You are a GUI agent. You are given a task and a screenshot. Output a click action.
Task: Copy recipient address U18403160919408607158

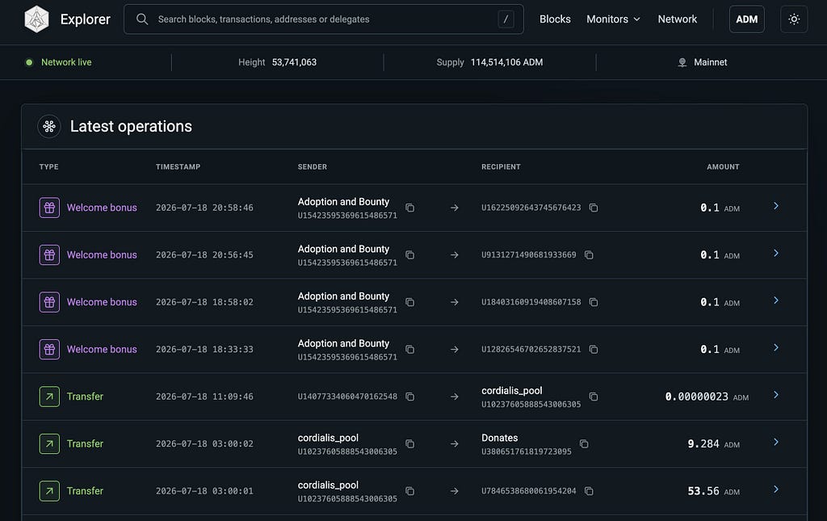pyautogui.click(x=594, y=302)
